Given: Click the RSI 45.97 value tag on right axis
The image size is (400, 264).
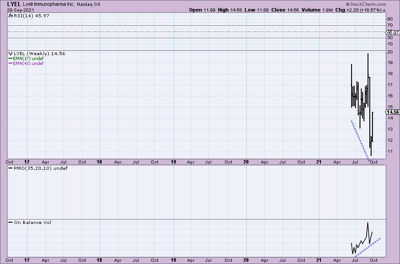Looking at the screenshot, I should (x=393, y=32).
